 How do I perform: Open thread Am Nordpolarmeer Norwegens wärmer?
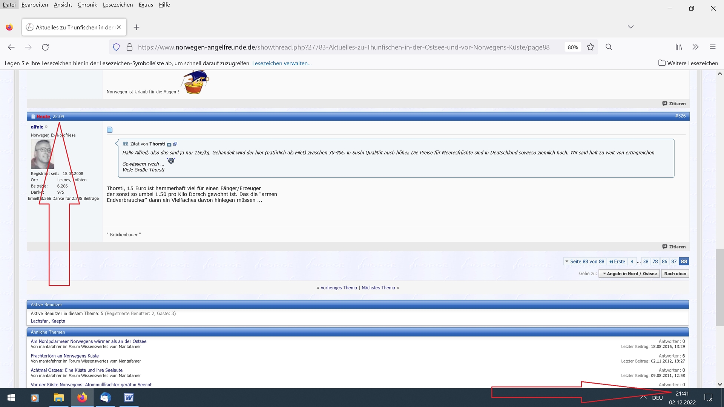[x=89, y=341]
